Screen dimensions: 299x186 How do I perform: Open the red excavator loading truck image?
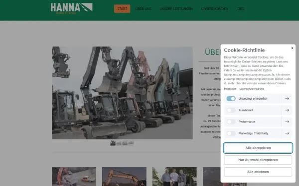(x=74, y=177)
